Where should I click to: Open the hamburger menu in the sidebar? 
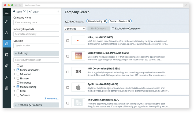(x=7, y=12)
